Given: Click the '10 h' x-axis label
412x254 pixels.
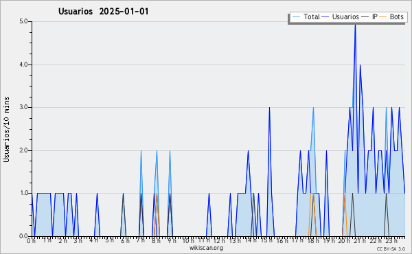Looking at the screenshot, I should click(188, 241).
